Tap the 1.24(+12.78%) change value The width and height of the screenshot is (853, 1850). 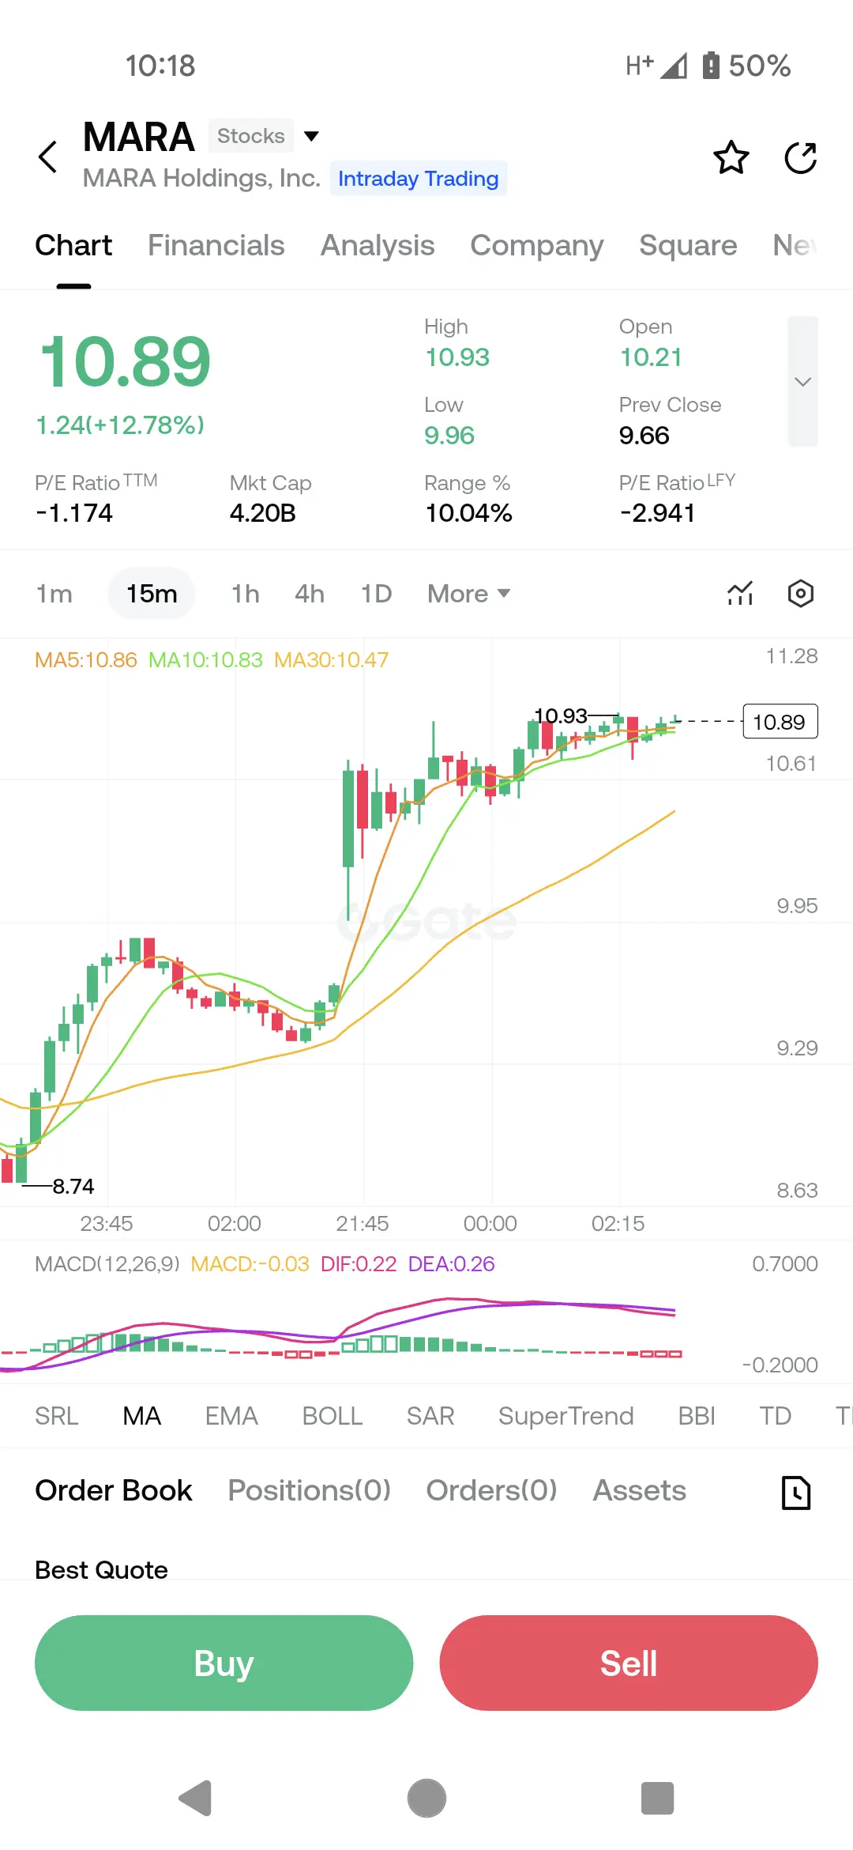click(x=120, y=425)
